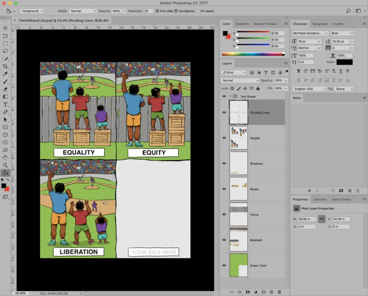Click the Tolerance value field
Image resolution: width=368 pixels, height=296 pixels.
[x=149, y=11]
